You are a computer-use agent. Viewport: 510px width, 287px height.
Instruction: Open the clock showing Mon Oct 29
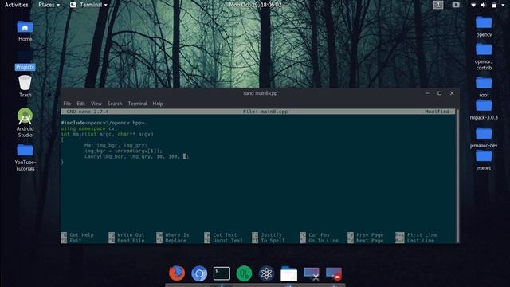(255, 5)
